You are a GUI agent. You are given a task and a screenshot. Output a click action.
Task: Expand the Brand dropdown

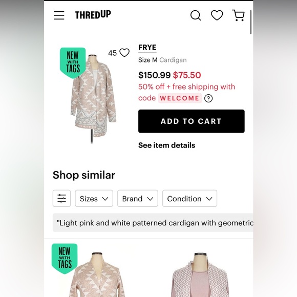point(138,198)
